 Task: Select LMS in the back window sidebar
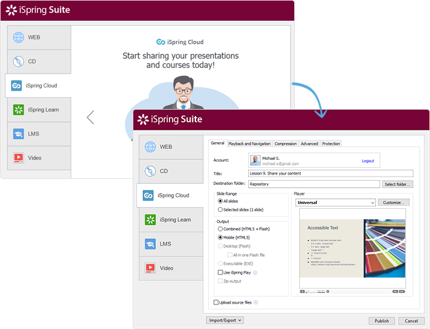coord(39,134)
